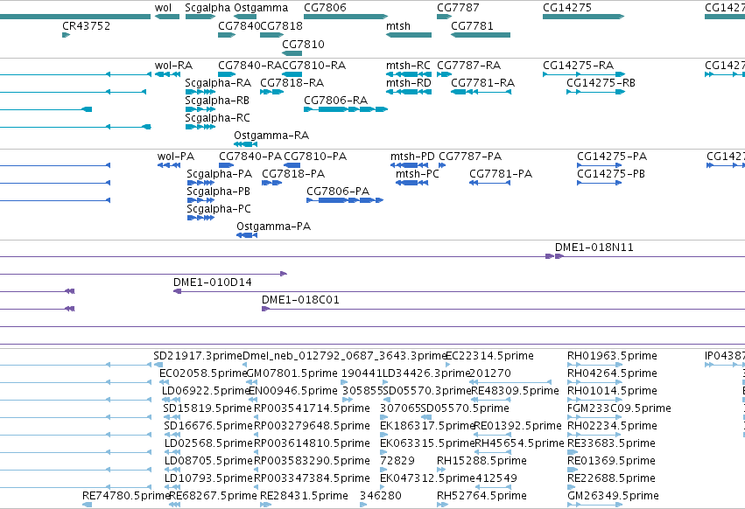Click the mtsh-RD transcript

pyautogui.click(x=409, y=92)
